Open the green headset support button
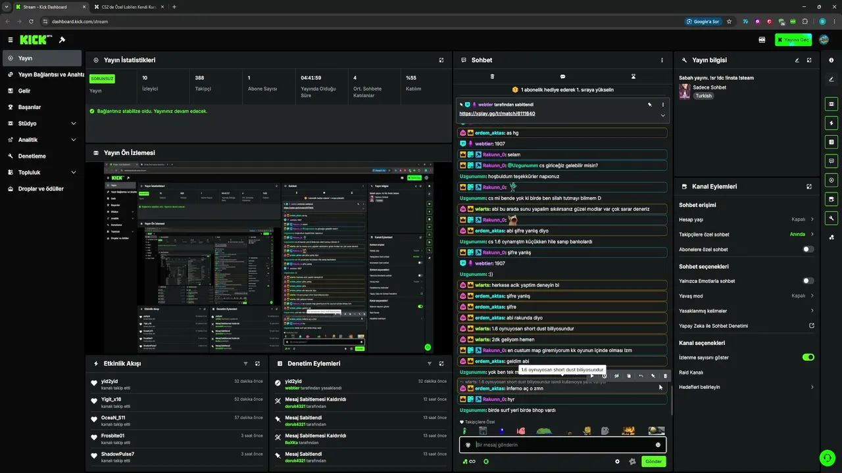Image resolution: width=842 pixels, height=473 pixels. [827, 457]
